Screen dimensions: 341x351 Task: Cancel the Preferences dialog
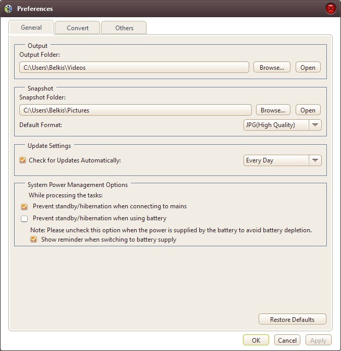(x=287, y=340)
